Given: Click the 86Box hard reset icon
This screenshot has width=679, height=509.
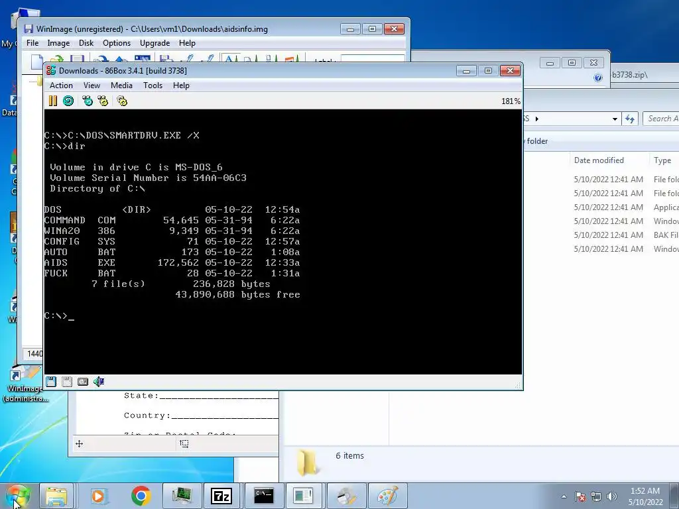Looking at the screenshot, I should click(68, 101).
